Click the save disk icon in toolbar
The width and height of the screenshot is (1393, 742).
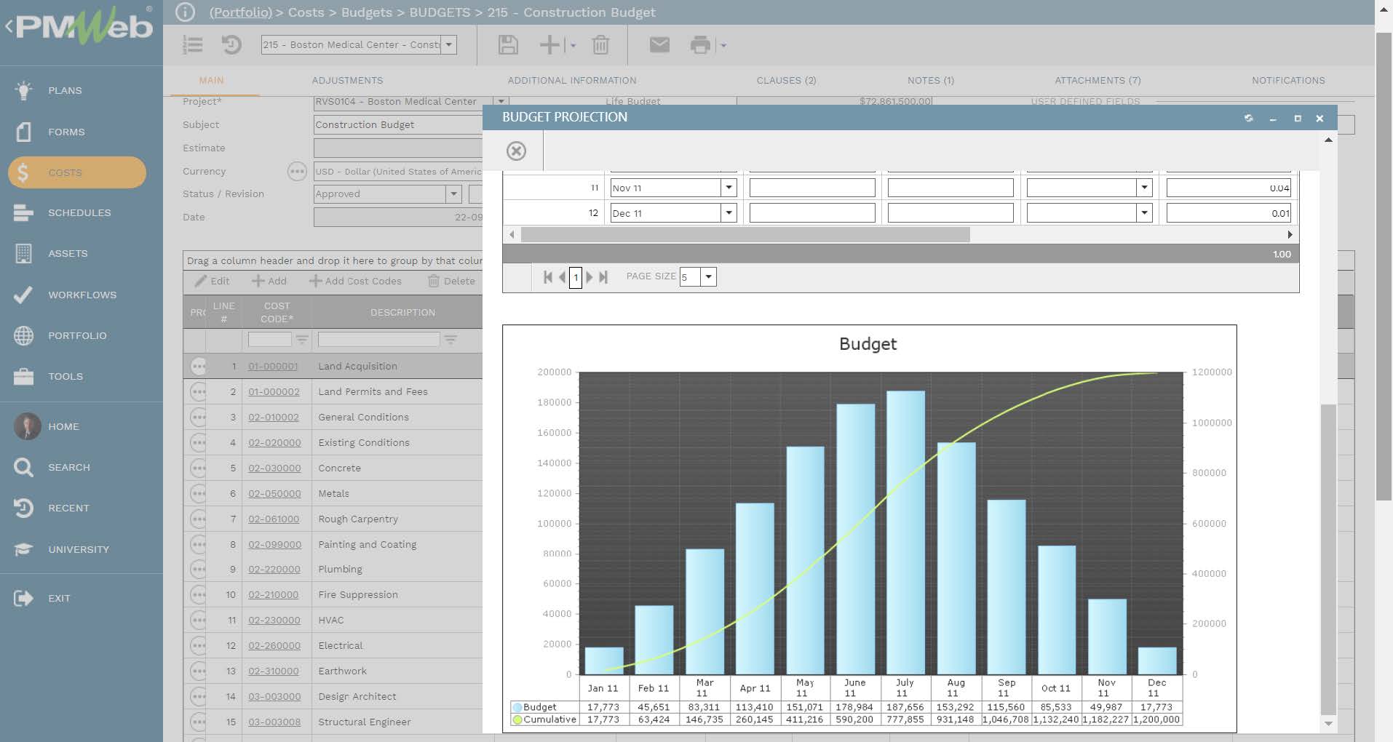point(508,45)
